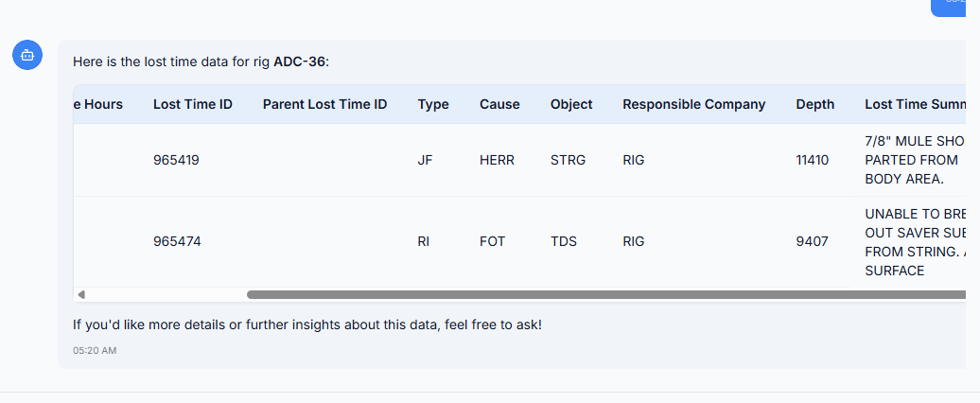The image size is (980, 403).
Task: Click the Responsible Company column header
Action: (693, 104)
